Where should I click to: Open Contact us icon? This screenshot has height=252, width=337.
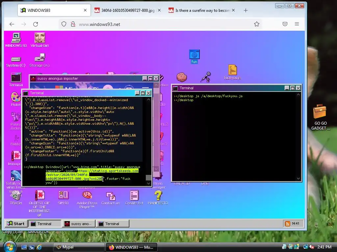click(111, 198)
